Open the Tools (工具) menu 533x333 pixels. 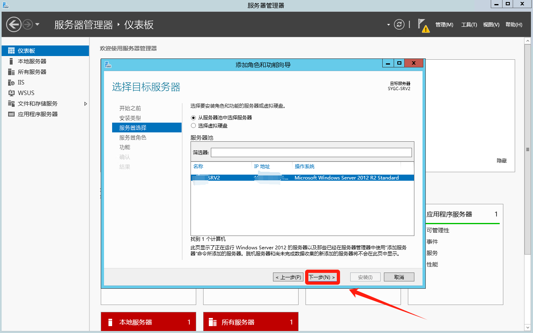469,25
